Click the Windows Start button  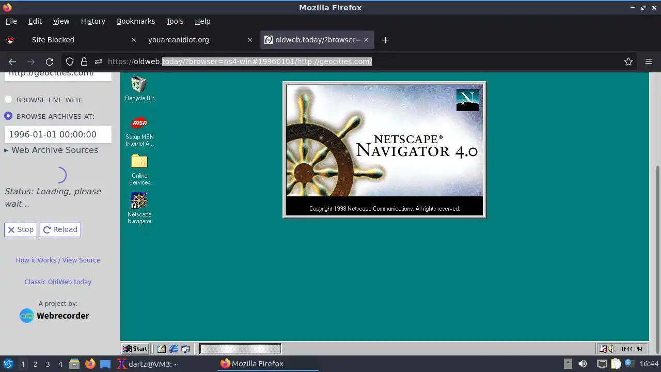pyautogui.click(x=135, y=349)
